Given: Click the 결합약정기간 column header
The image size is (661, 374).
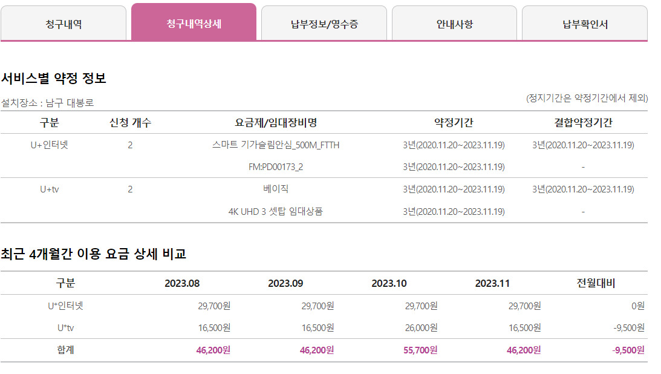Looking at the screenshot, I should click(x=583, y=123).
